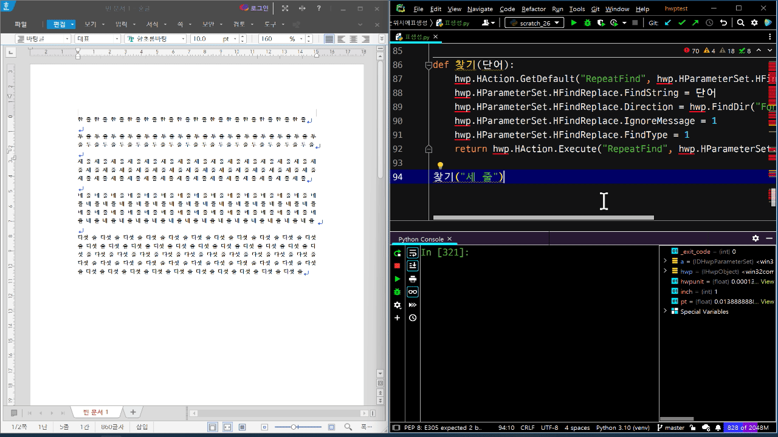Toggle left alignment in Hangul toolbar

[x=342, y=39]
